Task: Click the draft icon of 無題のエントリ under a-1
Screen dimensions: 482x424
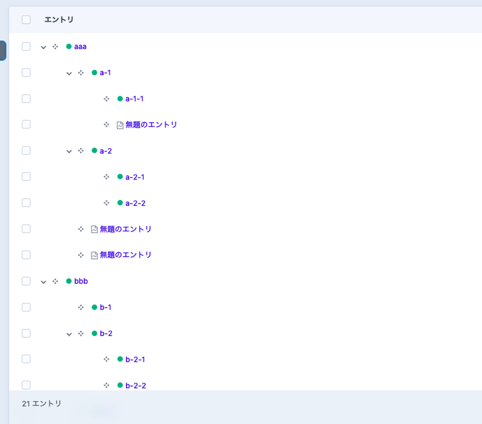Action: [x=120, y=125]
